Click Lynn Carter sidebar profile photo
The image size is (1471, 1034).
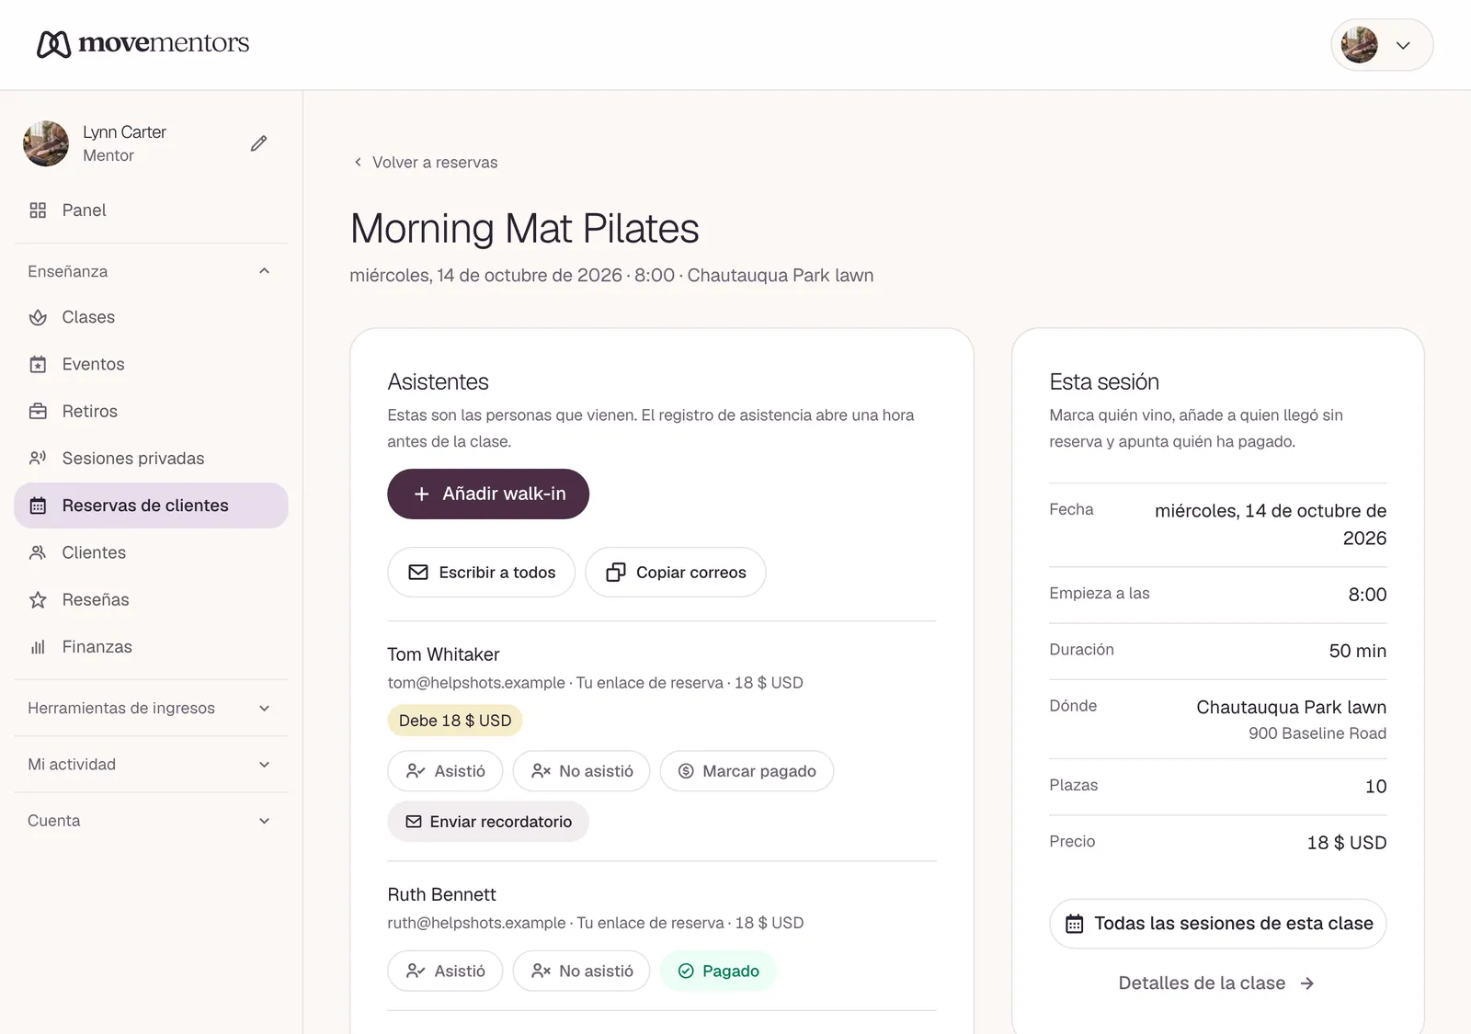click(46, 143)
